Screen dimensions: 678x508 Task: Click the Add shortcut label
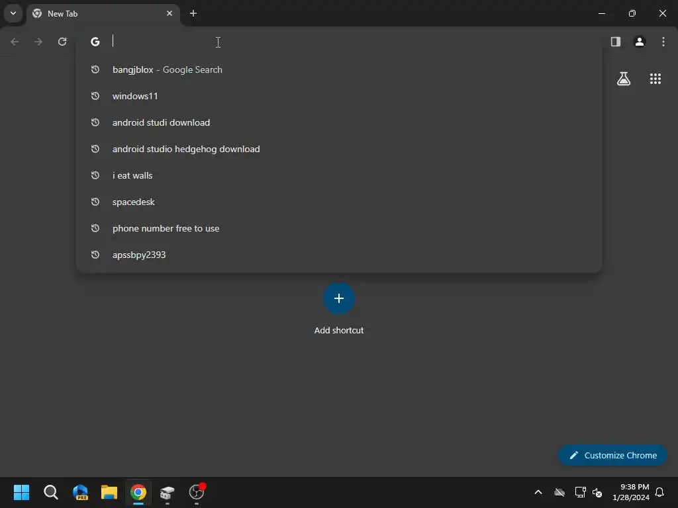(339, 331)
